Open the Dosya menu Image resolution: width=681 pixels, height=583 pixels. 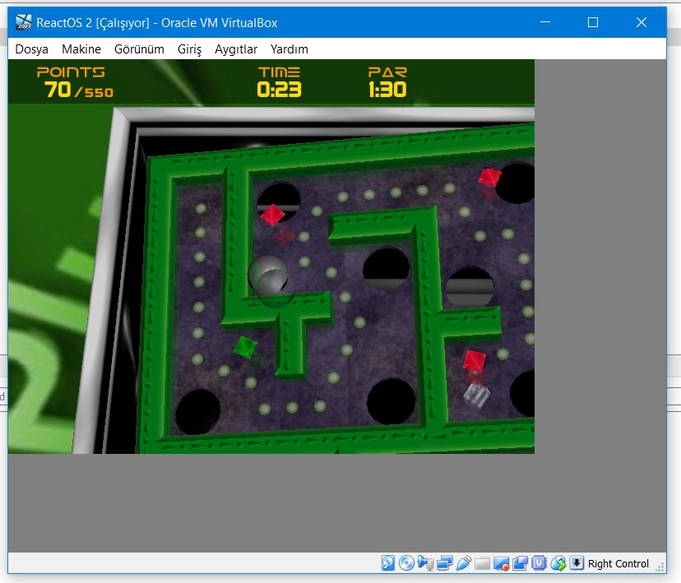31,49
